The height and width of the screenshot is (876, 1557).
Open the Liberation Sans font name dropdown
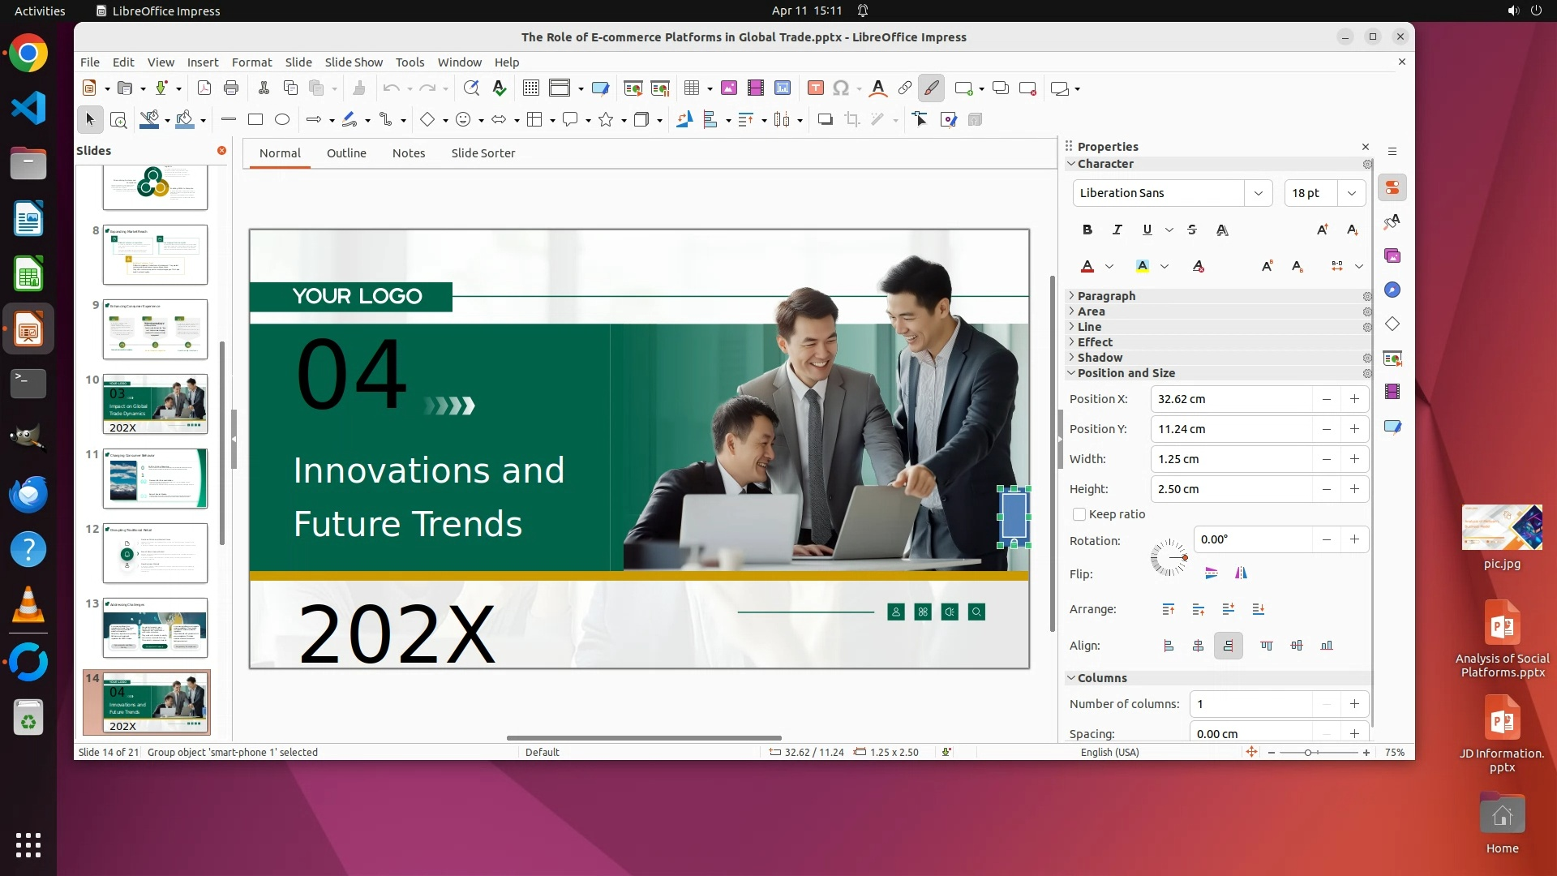click(1258, 193)
